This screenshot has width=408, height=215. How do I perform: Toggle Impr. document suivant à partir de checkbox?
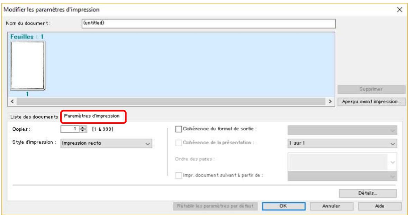pos(179,175)
